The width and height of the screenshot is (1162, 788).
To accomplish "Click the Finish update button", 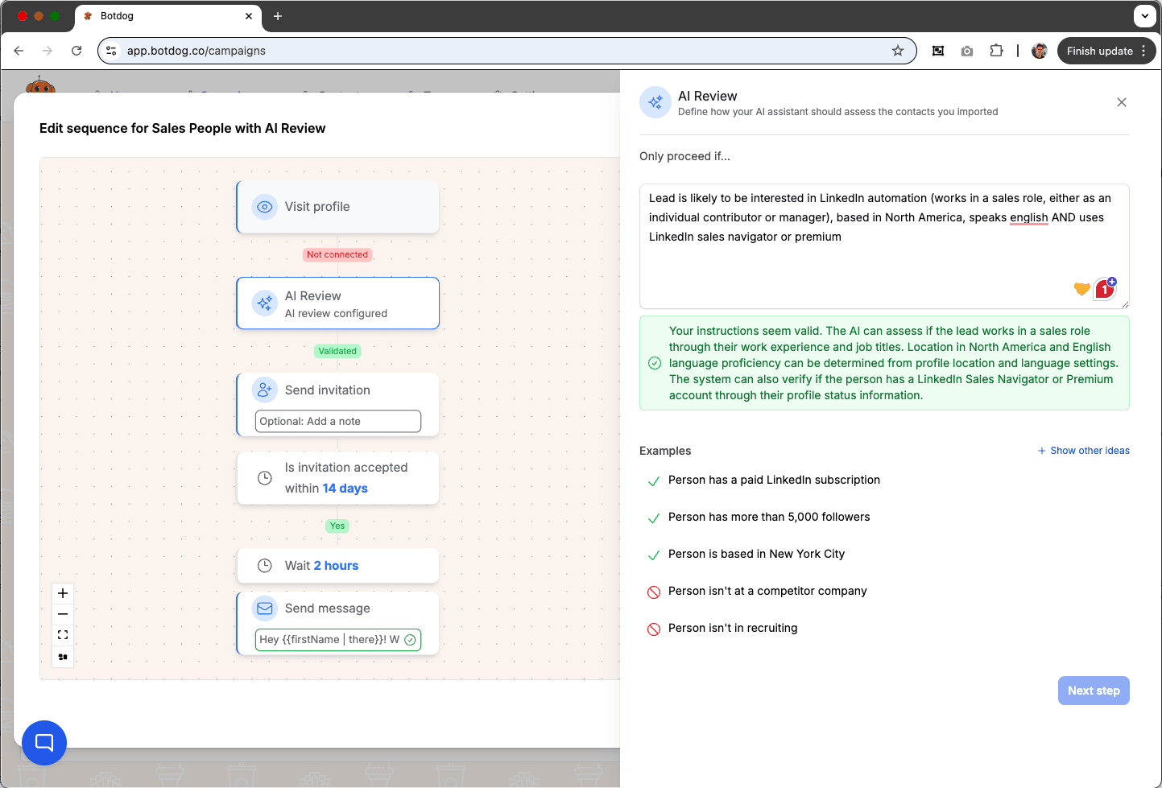I will [x=1099, y=51].
